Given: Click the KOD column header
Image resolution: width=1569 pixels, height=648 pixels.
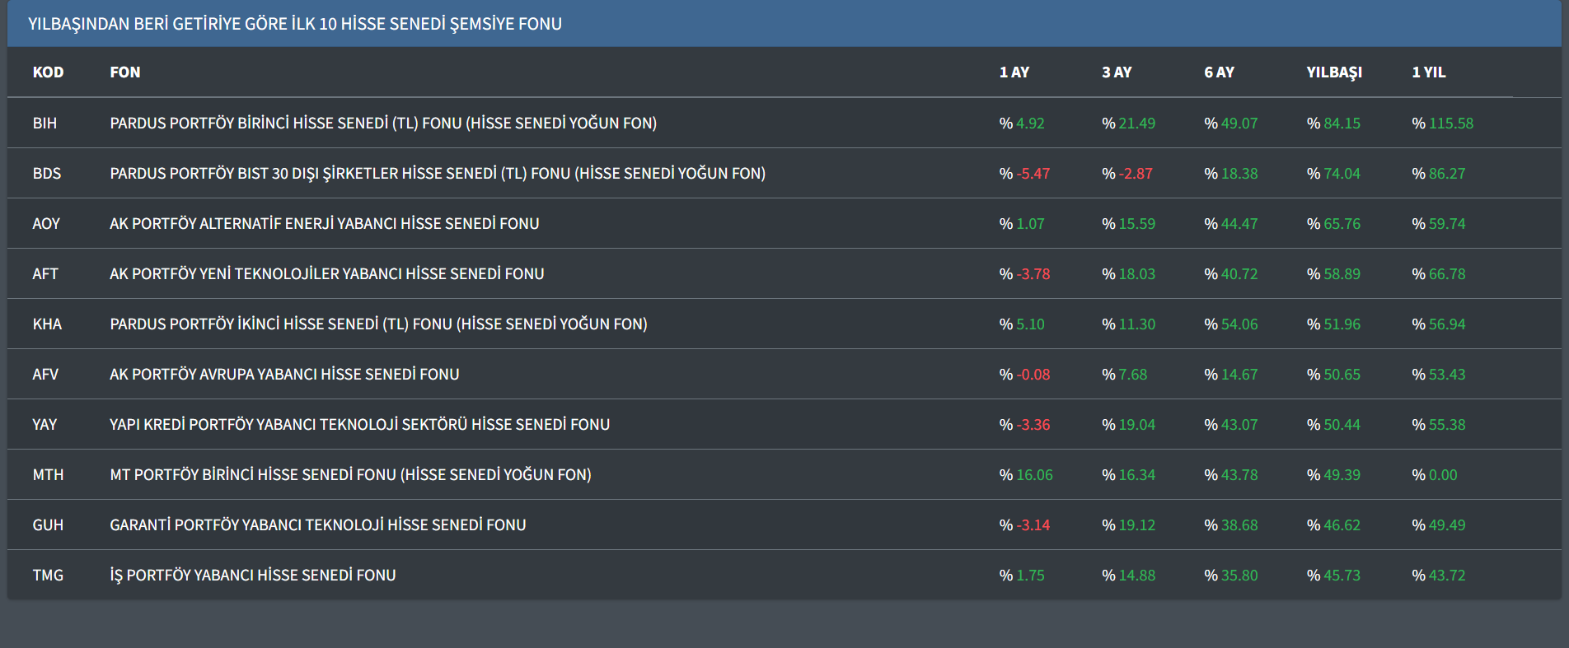Looking at the screenshot, I should point(48,72).
